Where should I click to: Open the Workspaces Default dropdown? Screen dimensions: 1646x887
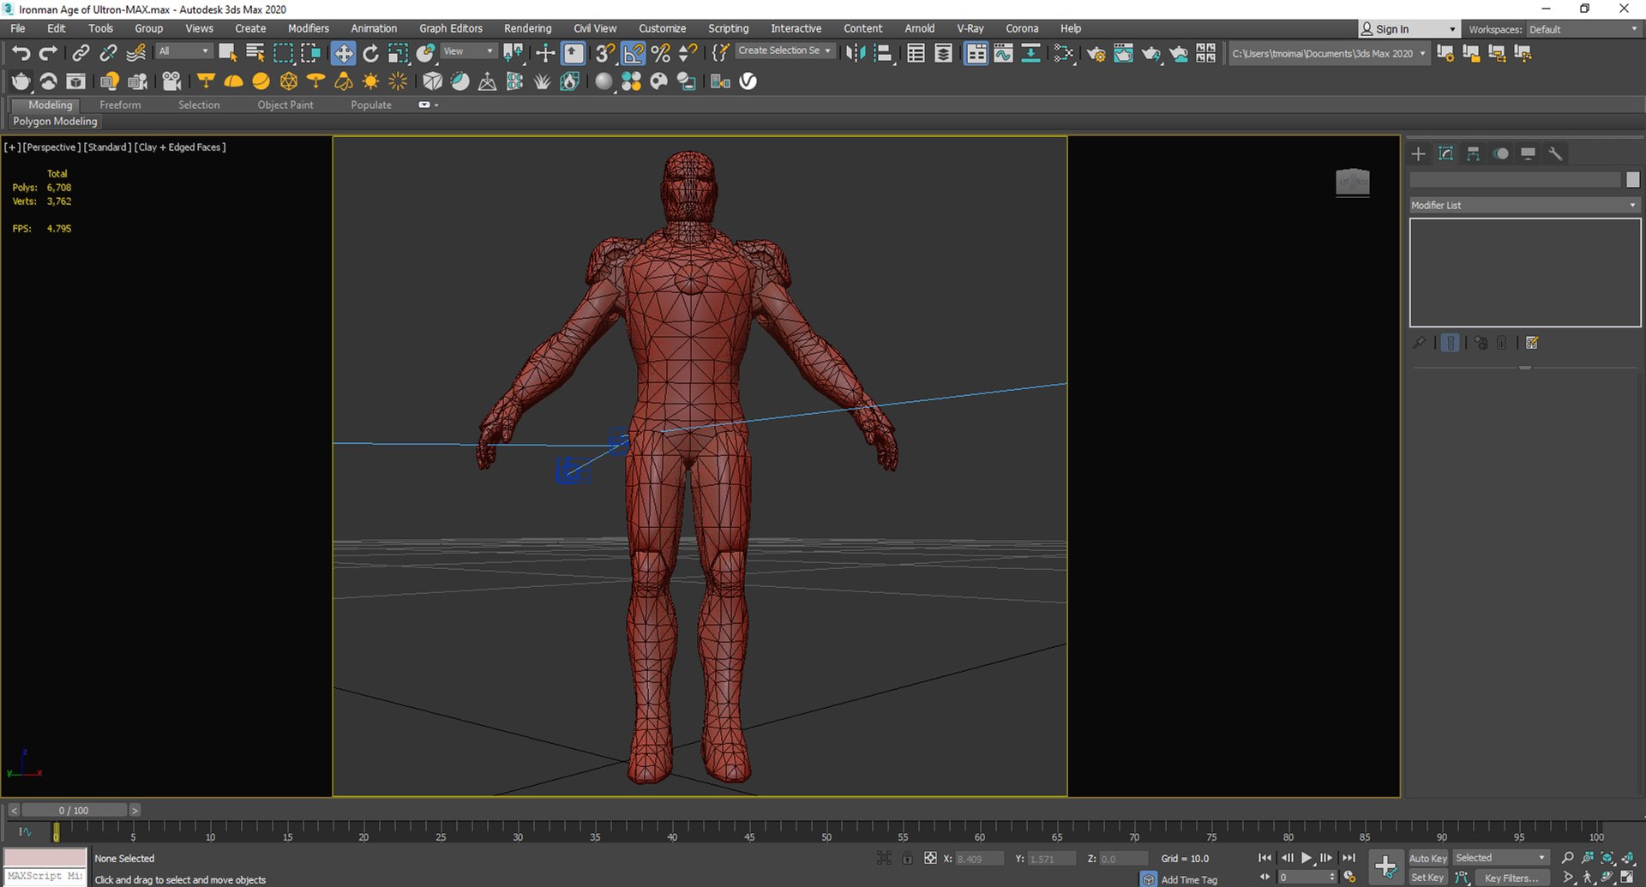1583,29
